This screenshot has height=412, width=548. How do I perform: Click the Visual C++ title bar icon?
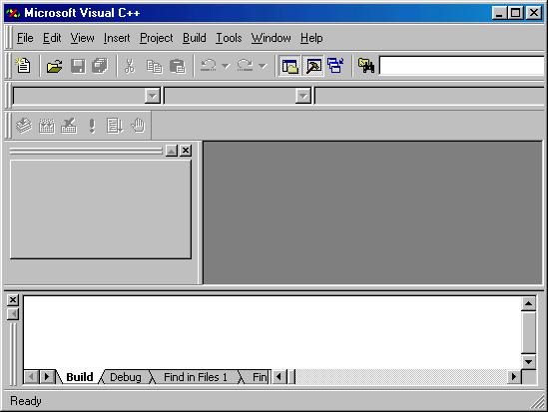(13, 13)
